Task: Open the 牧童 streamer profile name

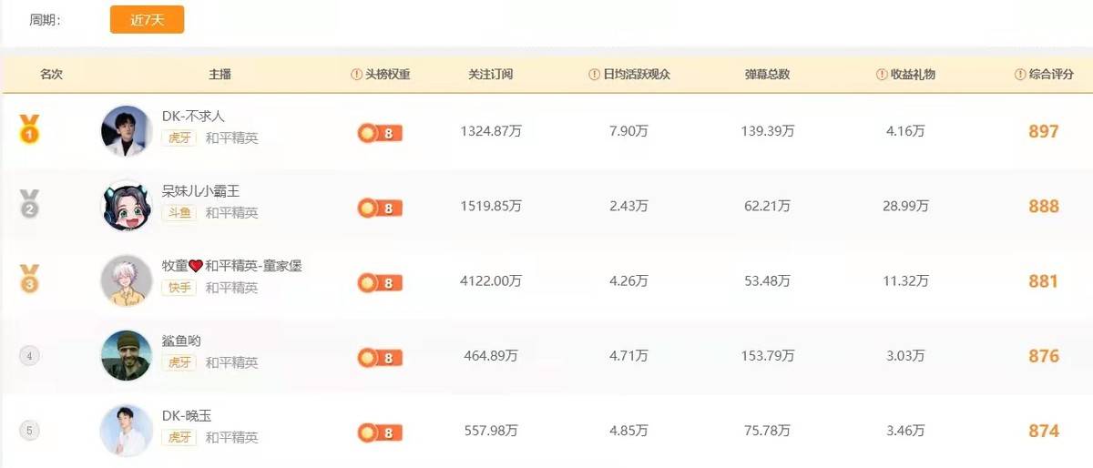Action: tap(231, 266)
